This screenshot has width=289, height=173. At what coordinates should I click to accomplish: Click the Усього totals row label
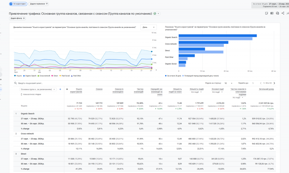24,106
